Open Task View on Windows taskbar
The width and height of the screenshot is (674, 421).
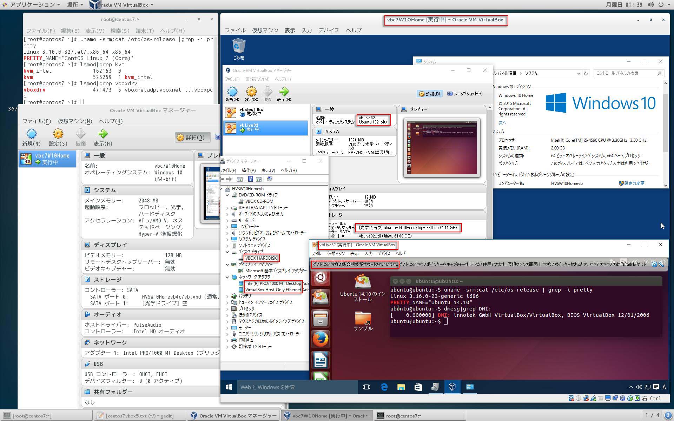[x=366, y=387]
